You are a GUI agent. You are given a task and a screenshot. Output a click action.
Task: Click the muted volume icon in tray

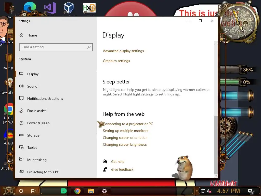coord(209,191)
